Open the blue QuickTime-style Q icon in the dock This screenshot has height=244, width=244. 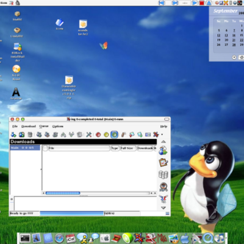[x=208, y=238]
